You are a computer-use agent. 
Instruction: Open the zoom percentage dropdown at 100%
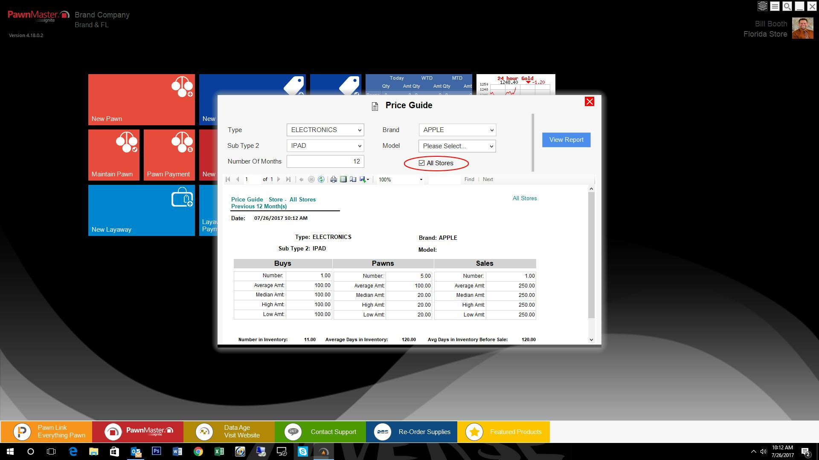tap(421, 179)
